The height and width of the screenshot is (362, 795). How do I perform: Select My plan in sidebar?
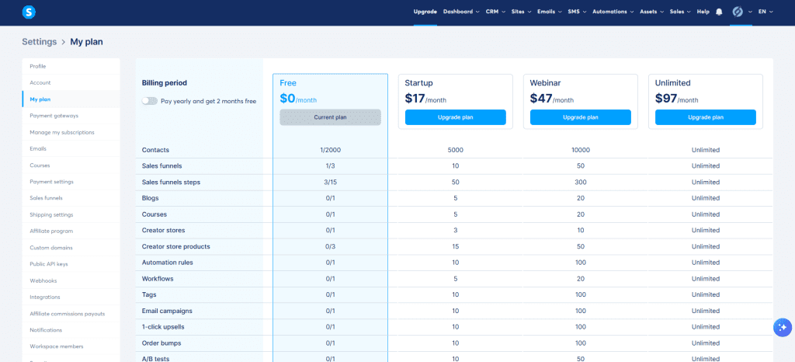pos(71,99)
